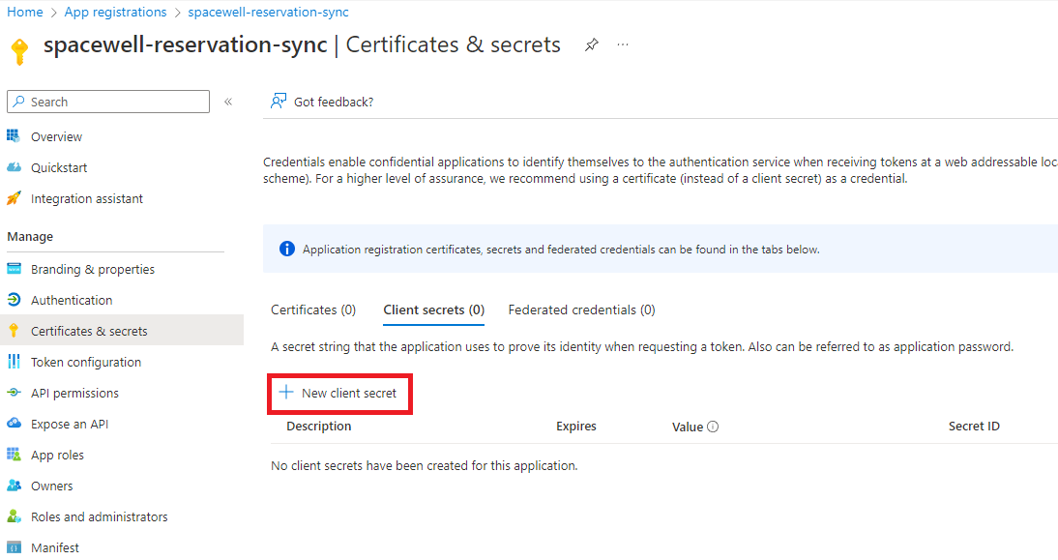Image resolution: width=1058 pixels, height=560 pixels.
Task: Click New client secret button
Action: click(339, 394)
